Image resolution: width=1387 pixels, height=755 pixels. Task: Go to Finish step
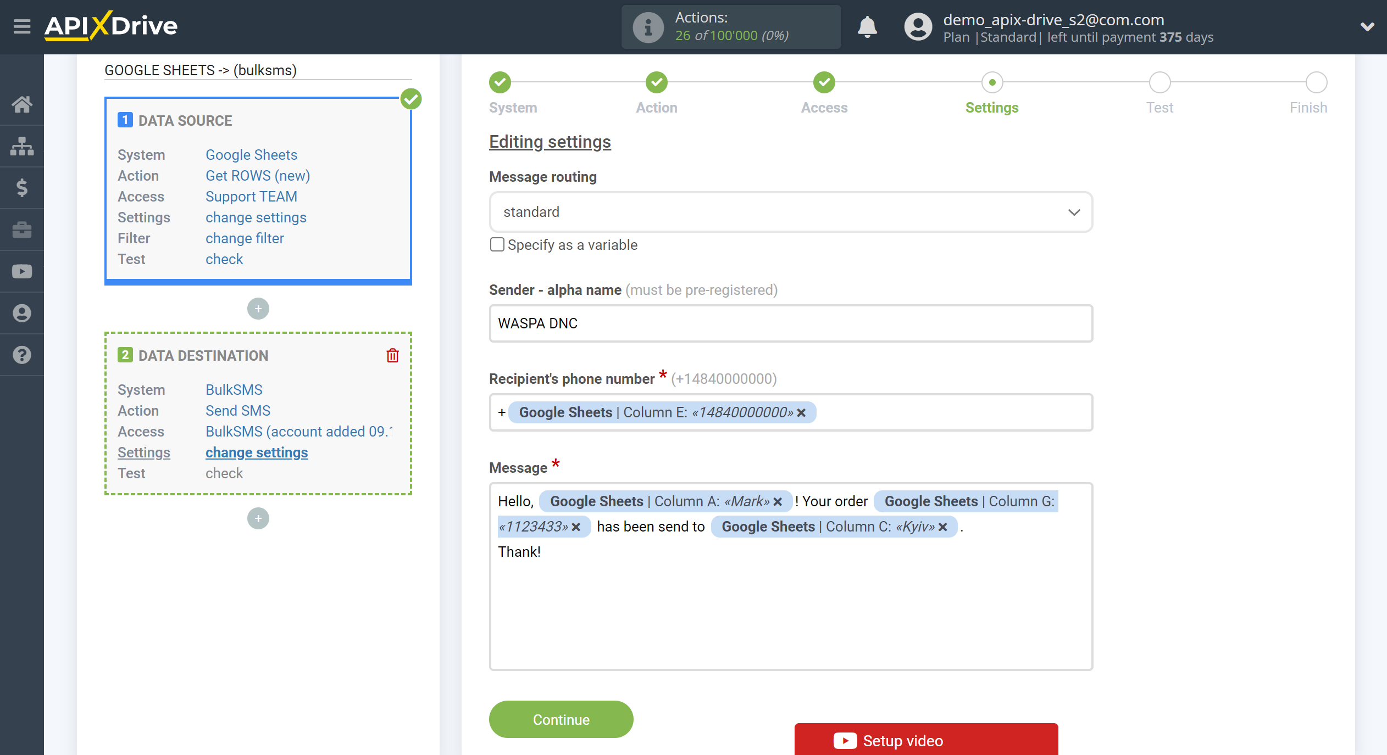(x=1317, y=82)
